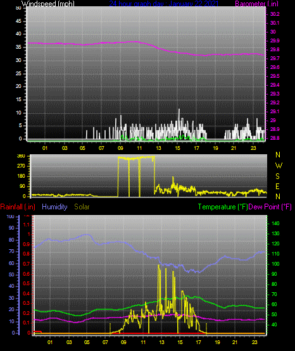The height and width of the screenshot is (351, 295).
Task: Select barometer scale value 29.5
Action: [275, 77]
